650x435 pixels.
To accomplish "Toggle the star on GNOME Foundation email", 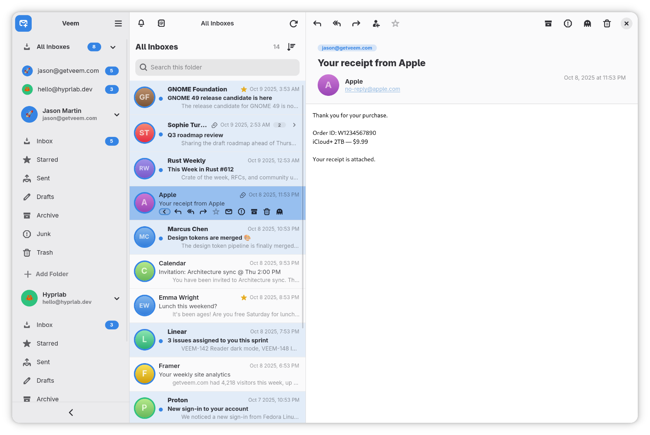I will tap(244, 89).
